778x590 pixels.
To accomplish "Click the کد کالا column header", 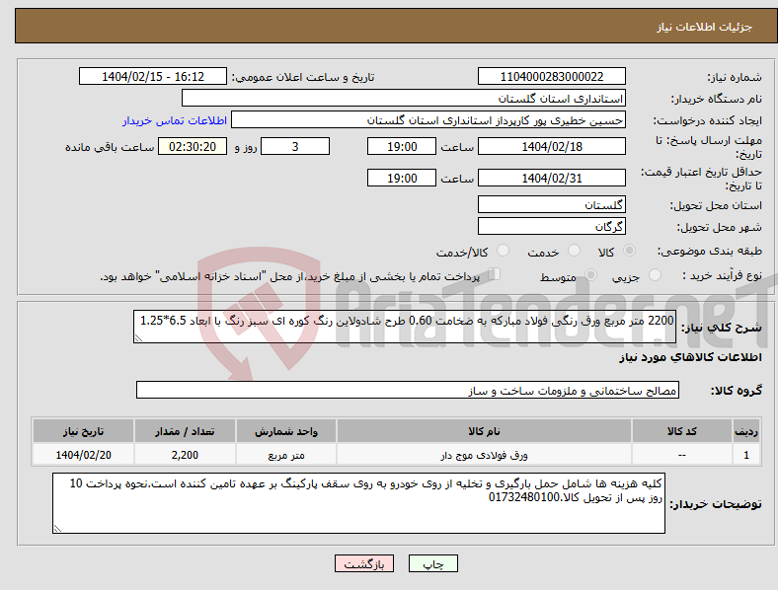I will (682, 431).
